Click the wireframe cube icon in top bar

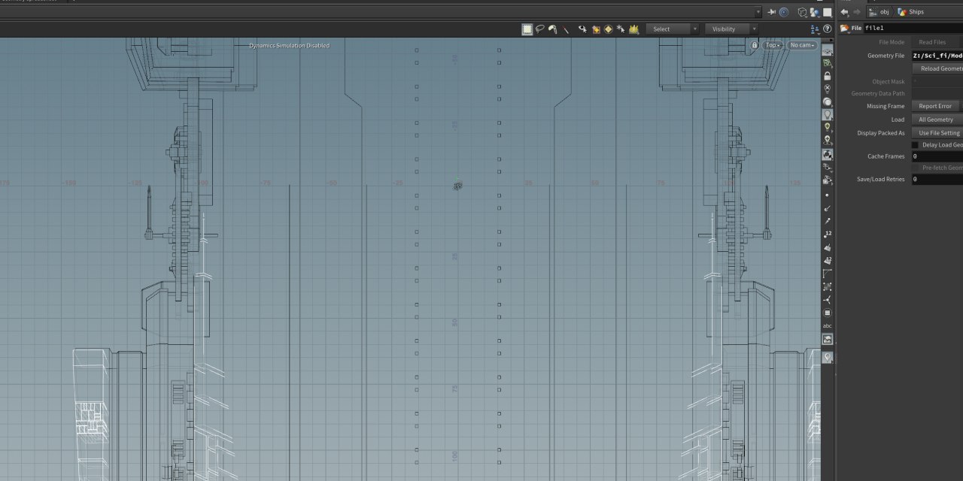click(x=803, y=12)
